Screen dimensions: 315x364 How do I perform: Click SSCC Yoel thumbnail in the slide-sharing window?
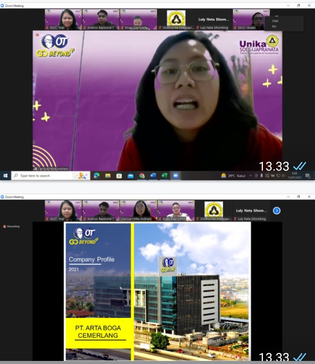(x=63, y=211)
